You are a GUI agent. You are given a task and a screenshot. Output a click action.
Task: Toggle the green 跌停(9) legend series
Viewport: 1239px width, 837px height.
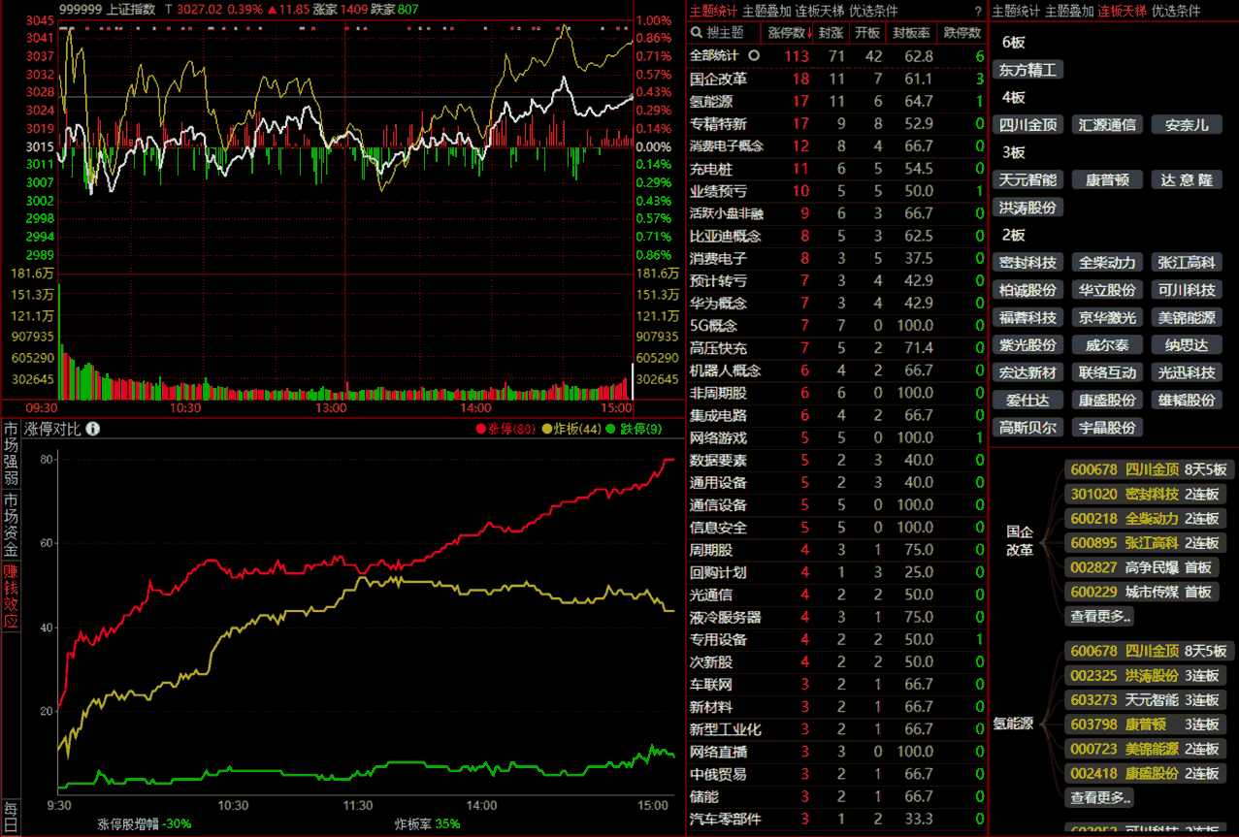(635, 429)
